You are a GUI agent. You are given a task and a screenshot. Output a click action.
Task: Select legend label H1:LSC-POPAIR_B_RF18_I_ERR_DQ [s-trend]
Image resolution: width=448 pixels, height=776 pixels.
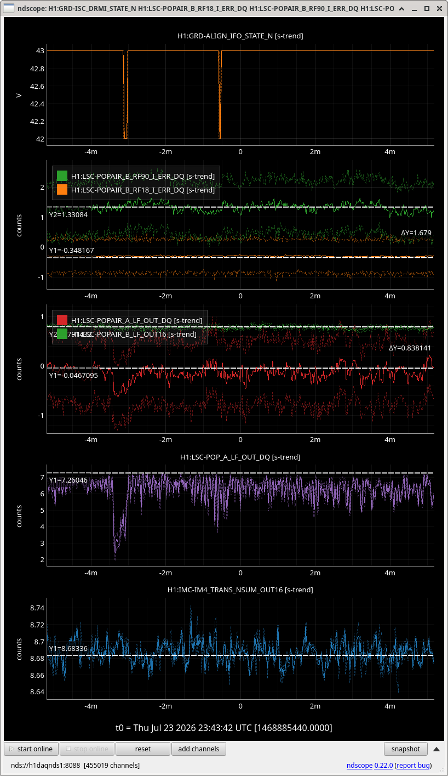click(x=143, y=190)
